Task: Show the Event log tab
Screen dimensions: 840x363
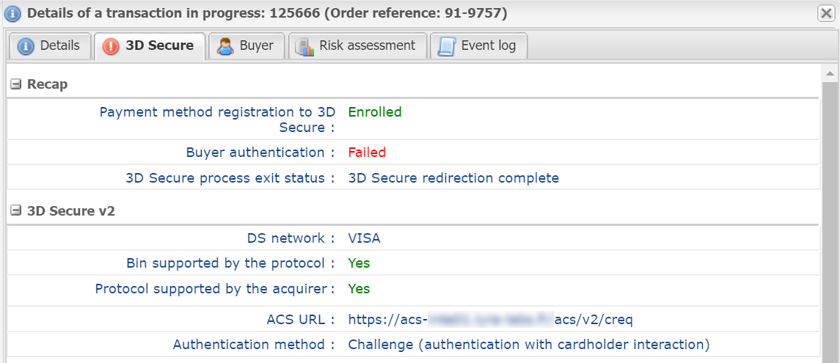Action: (x=488, y=45)
